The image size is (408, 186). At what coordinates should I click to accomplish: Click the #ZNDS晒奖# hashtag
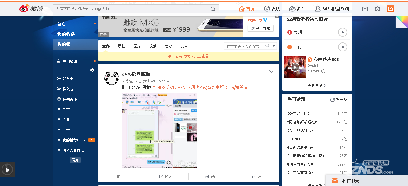coord(190,88)
